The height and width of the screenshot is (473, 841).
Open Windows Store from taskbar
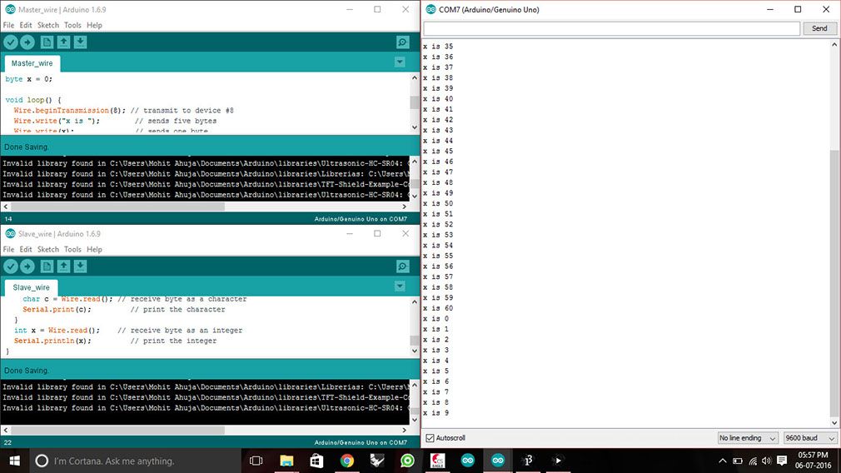pyautogui.click(x=316, y=461)
